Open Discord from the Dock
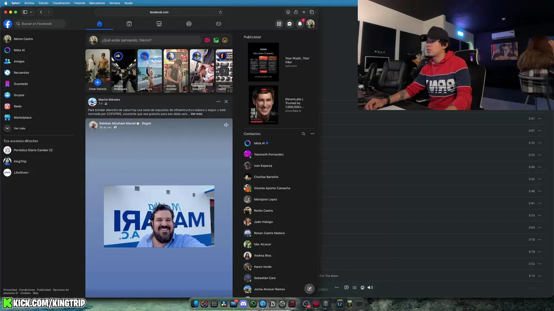This screenshot has height=311, width=554. [244, 304]
